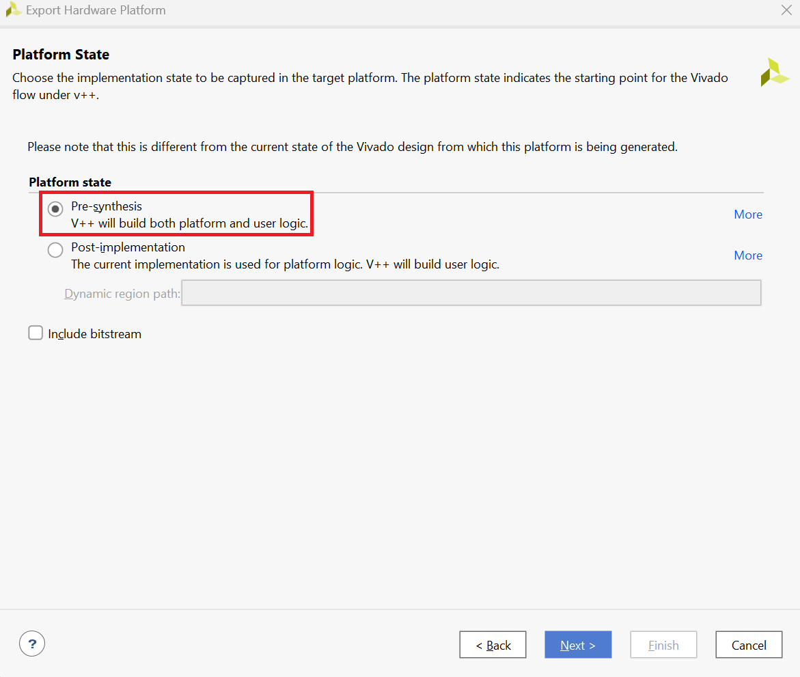Click 'The current implementation is used' description
The image size is (800, 677).
[285, 264]
